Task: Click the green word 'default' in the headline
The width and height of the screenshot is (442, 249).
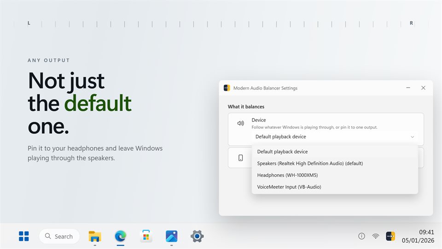Action: click(x=98, y=103)
